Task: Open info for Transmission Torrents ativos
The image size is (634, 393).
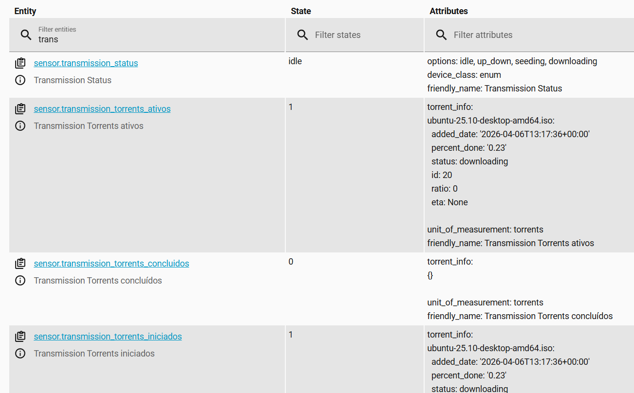Action: pos(20,126)
